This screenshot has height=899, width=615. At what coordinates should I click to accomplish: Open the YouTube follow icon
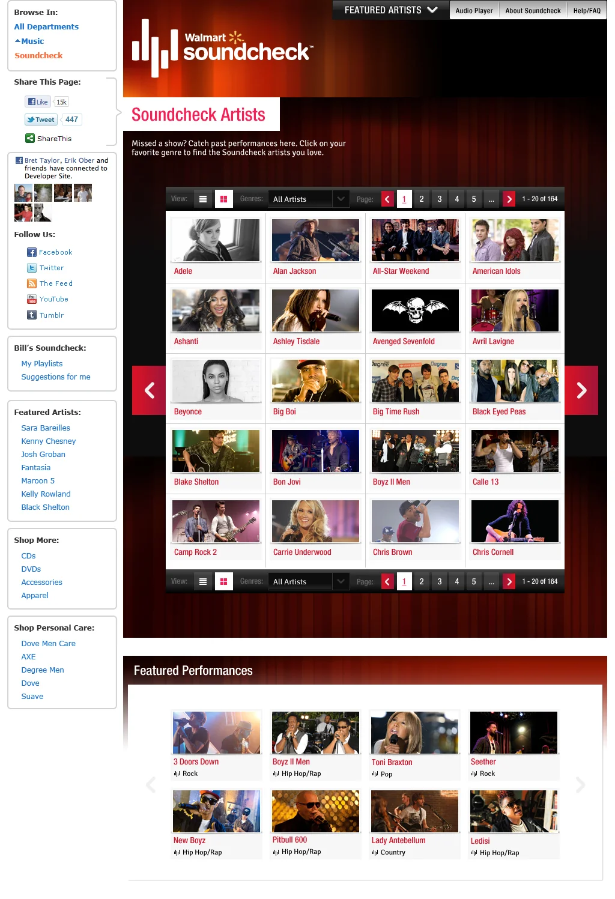coord(32,299)
